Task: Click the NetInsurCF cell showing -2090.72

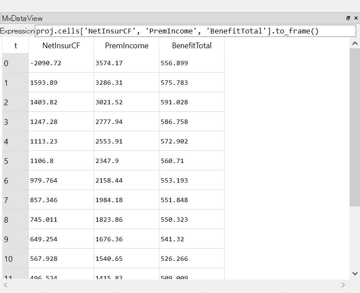Action: 61,63
